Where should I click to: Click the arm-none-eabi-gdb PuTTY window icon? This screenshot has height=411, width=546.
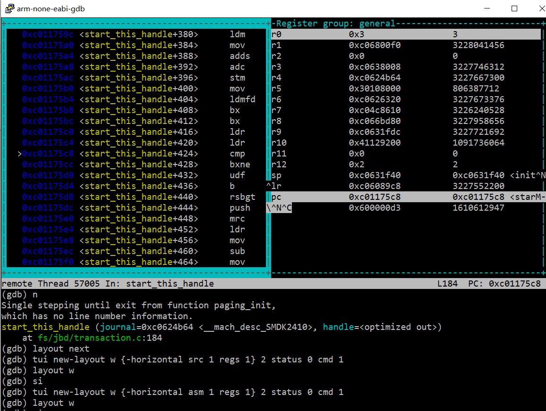click(9, 8)
